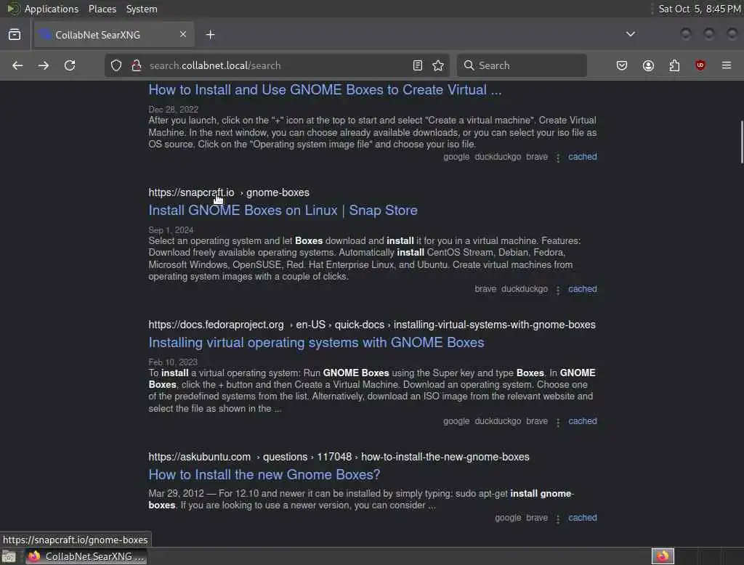744x565 pixels.
Task: Expand the three-dot menu on Fedora docs result
Action: 558,422
